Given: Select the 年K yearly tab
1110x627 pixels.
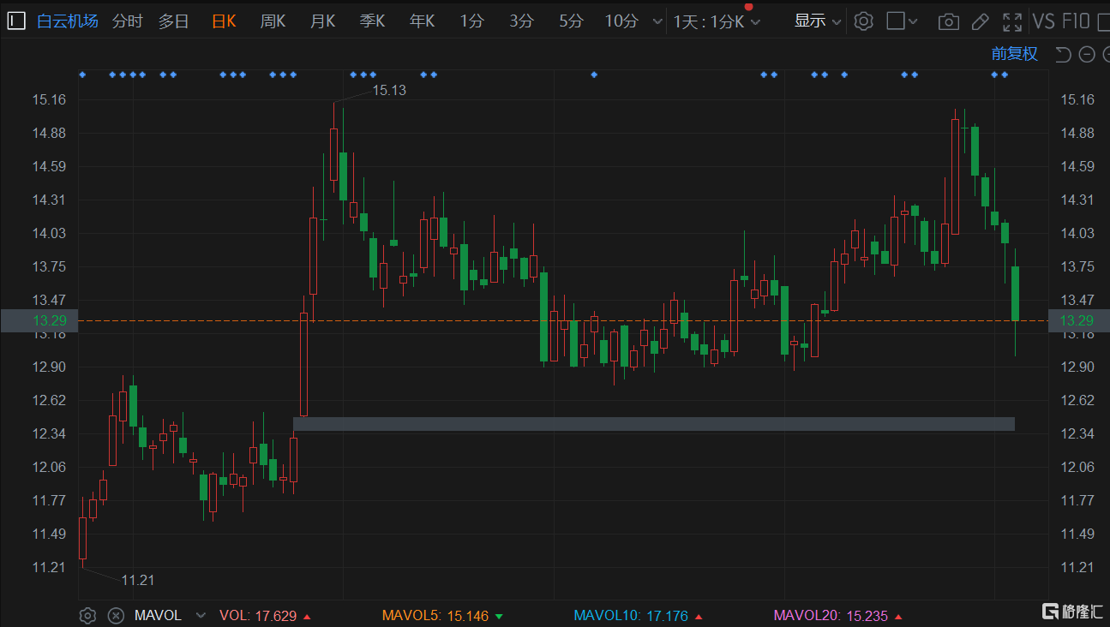Looking at the screenshot, I should coord(422,21).
